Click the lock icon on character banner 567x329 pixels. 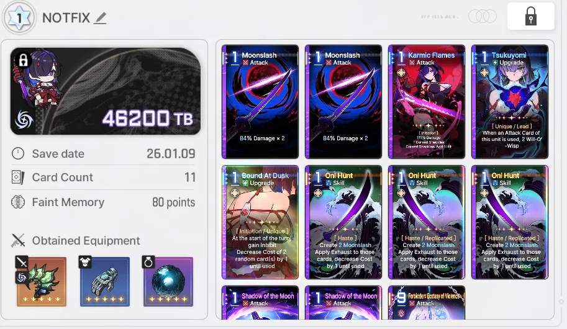(24, 60)
